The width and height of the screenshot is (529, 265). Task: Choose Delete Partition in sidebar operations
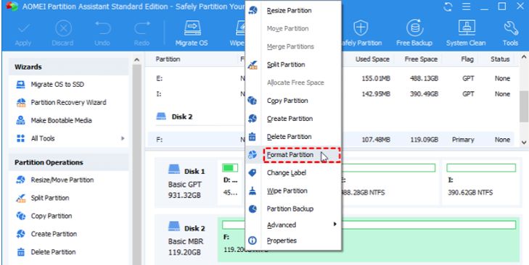tap(46, 252)
